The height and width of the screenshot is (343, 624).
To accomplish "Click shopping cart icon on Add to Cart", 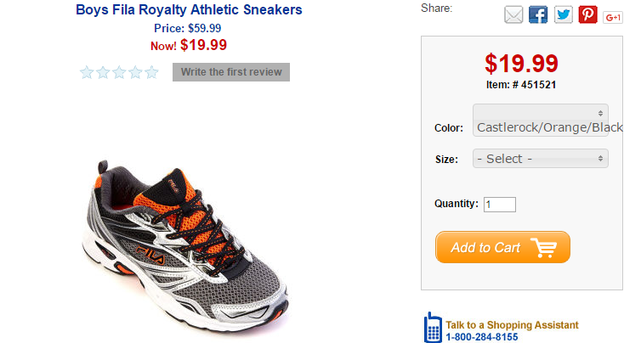I will [543, 248].
